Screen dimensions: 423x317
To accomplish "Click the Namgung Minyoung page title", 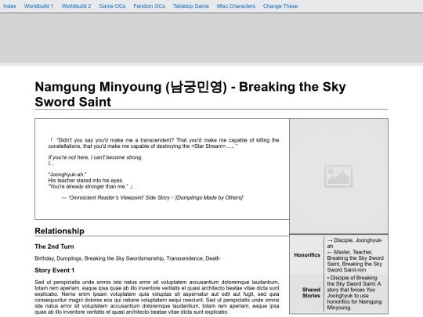I will coord(190,95).
